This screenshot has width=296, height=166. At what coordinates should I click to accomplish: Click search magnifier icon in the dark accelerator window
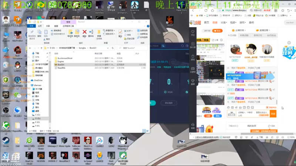pos(163,46)
